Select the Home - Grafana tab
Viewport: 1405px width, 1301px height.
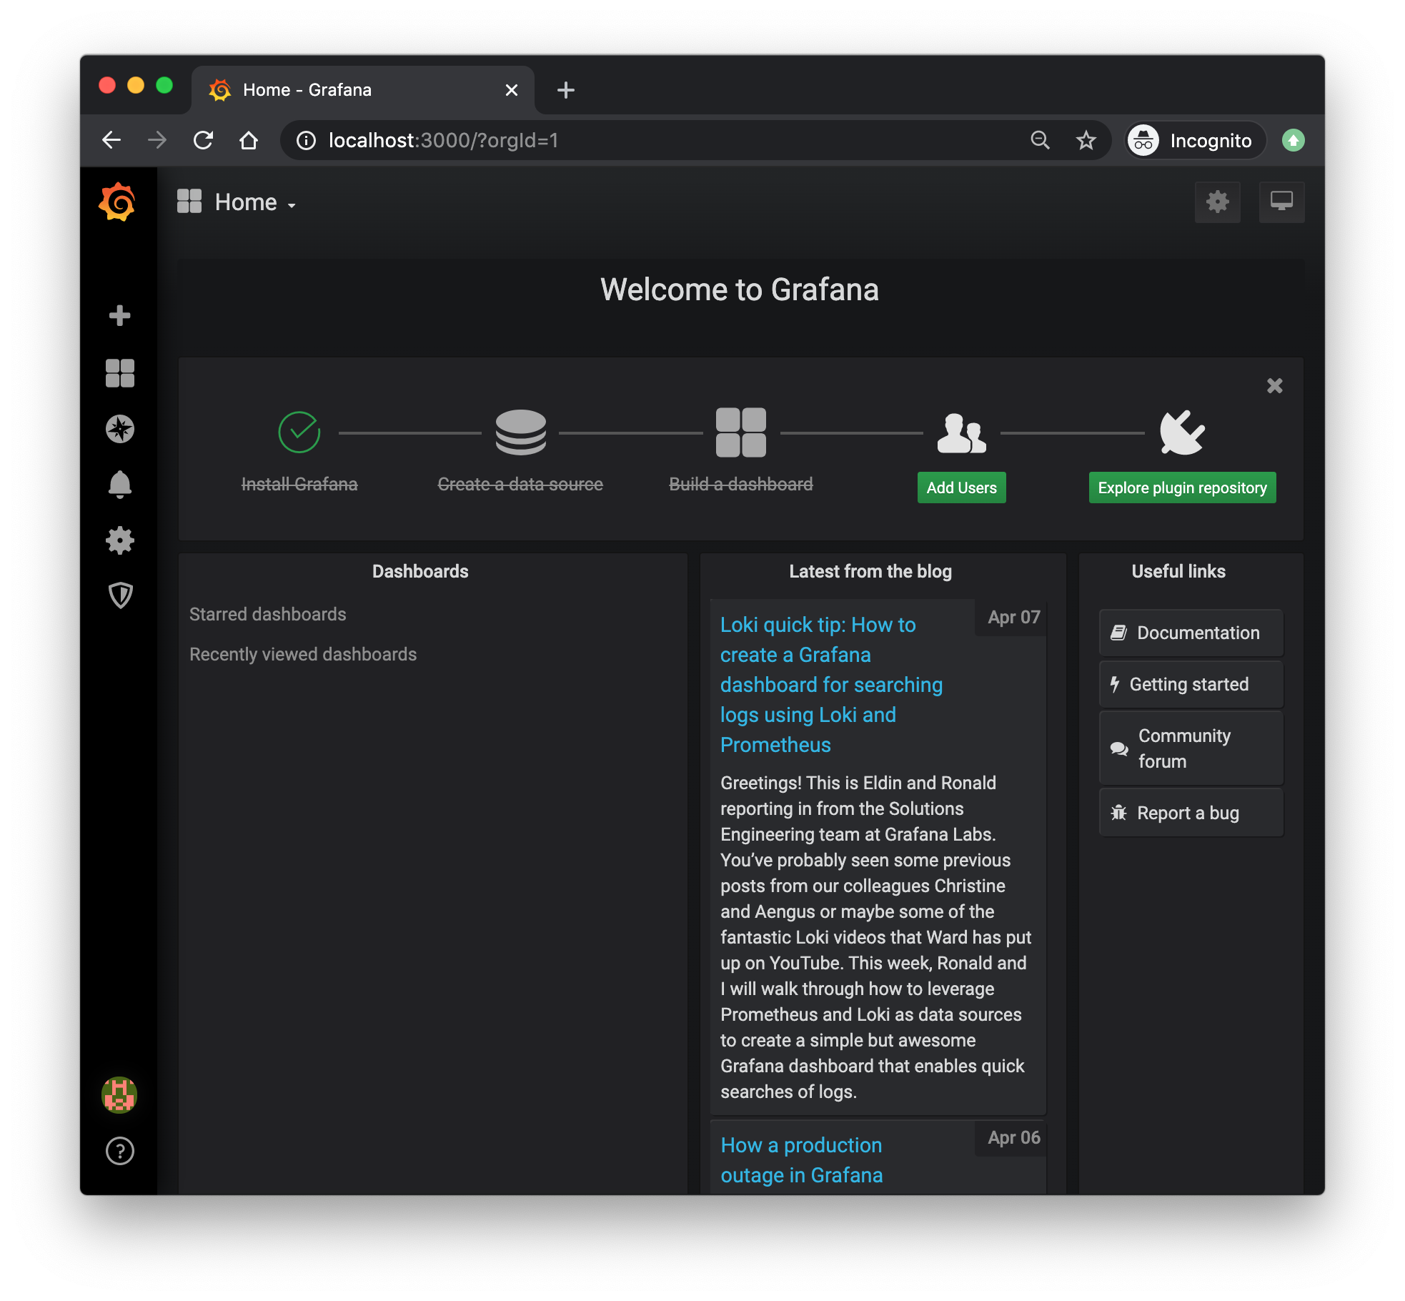[362, 90]
